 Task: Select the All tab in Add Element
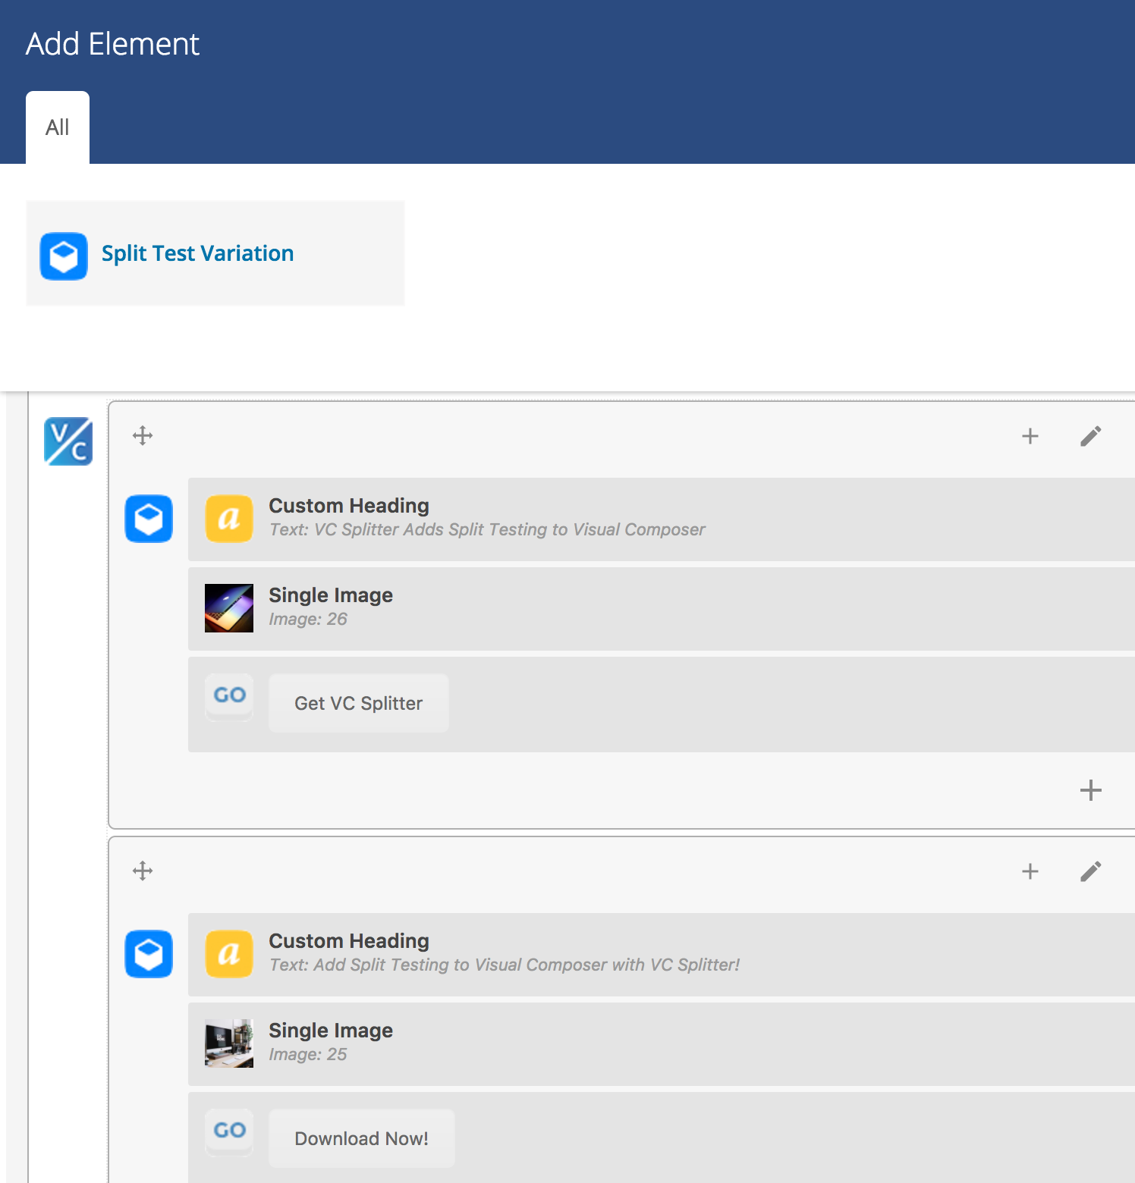58,127
